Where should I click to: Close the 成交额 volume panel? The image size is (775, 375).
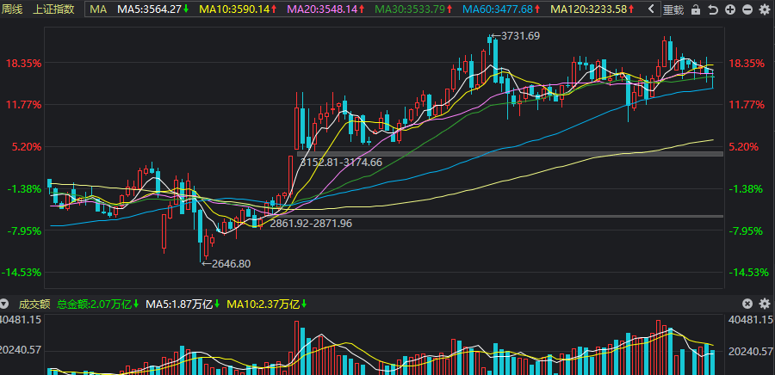click(747, 304)
